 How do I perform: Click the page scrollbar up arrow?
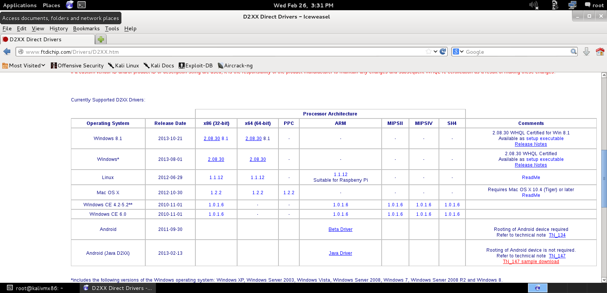[604, 75]
